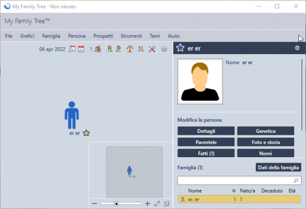
Task: Go to next person icon
Action: click(118, 49)
